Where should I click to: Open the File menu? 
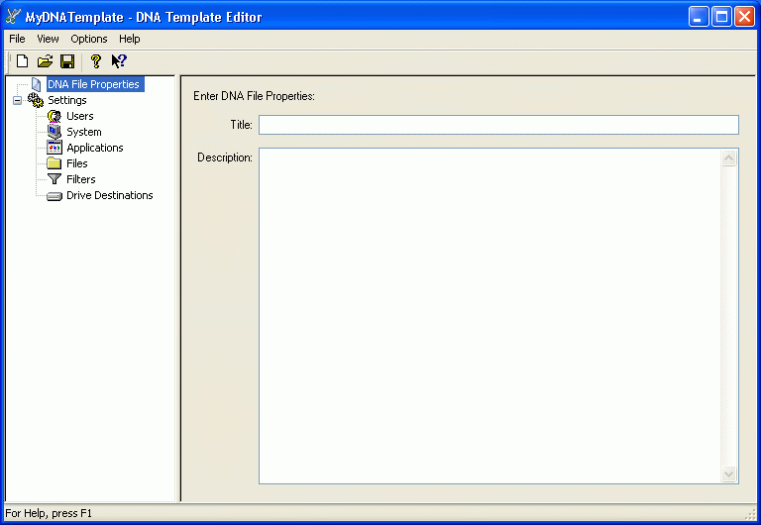point(17,39)
